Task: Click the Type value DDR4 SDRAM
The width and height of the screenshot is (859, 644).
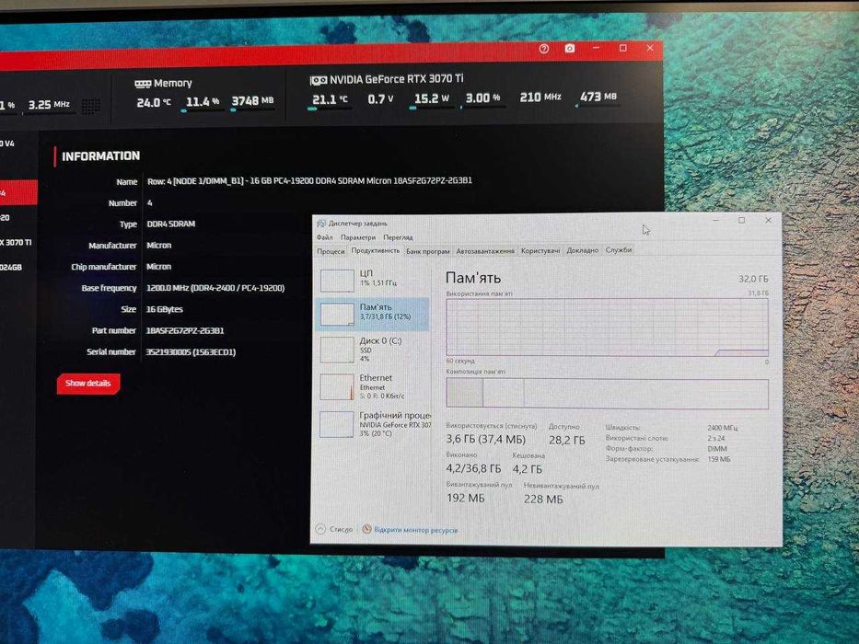Action: (171, 224)
